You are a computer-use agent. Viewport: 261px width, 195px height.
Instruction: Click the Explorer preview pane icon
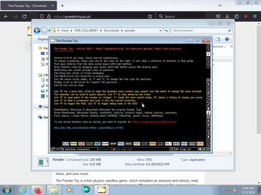218,39
